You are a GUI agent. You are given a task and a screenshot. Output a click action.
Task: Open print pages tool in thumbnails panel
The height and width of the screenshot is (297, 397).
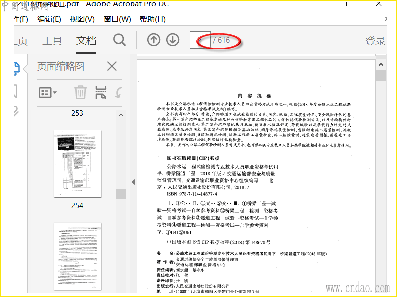click(x=101, y=92)
